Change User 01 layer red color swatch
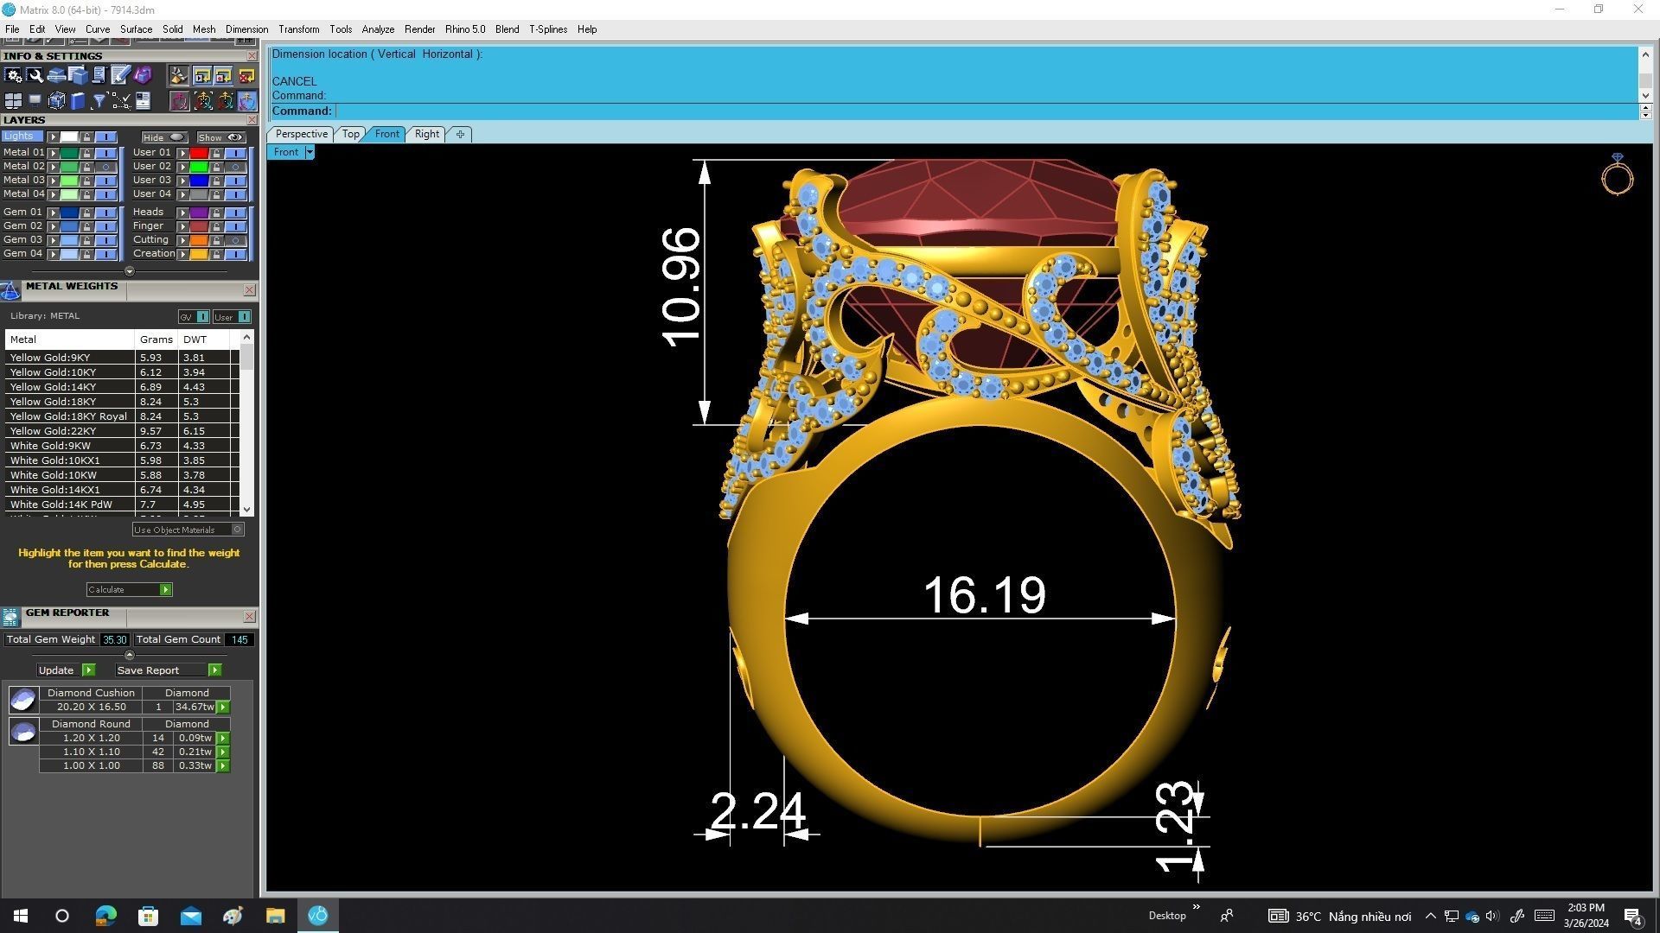 tap(199, 153)
